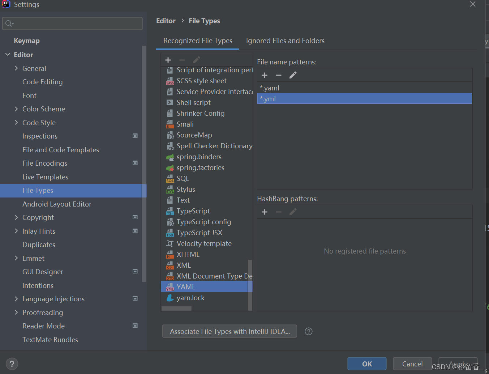Click the file types list vertical scrollbar

250,285
